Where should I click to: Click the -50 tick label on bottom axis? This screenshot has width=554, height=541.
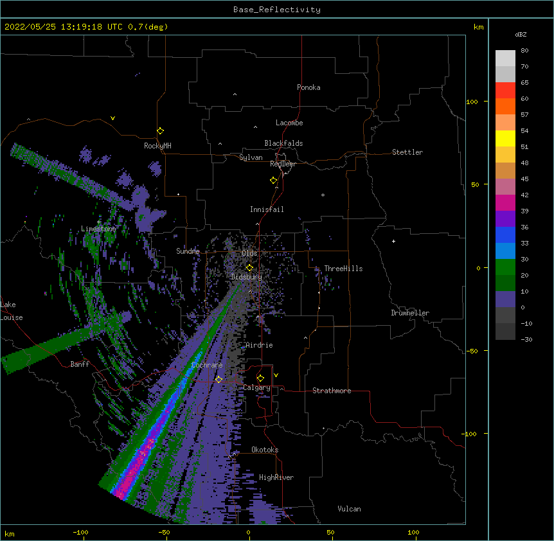pos(164,532)
